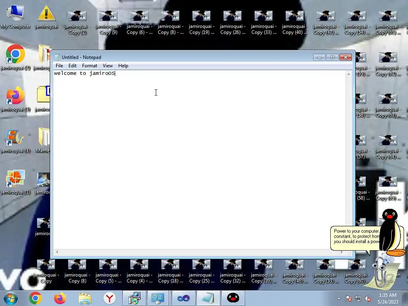Open the muted volume tray icon
The image size is (408, 306).
coord(368,298)
